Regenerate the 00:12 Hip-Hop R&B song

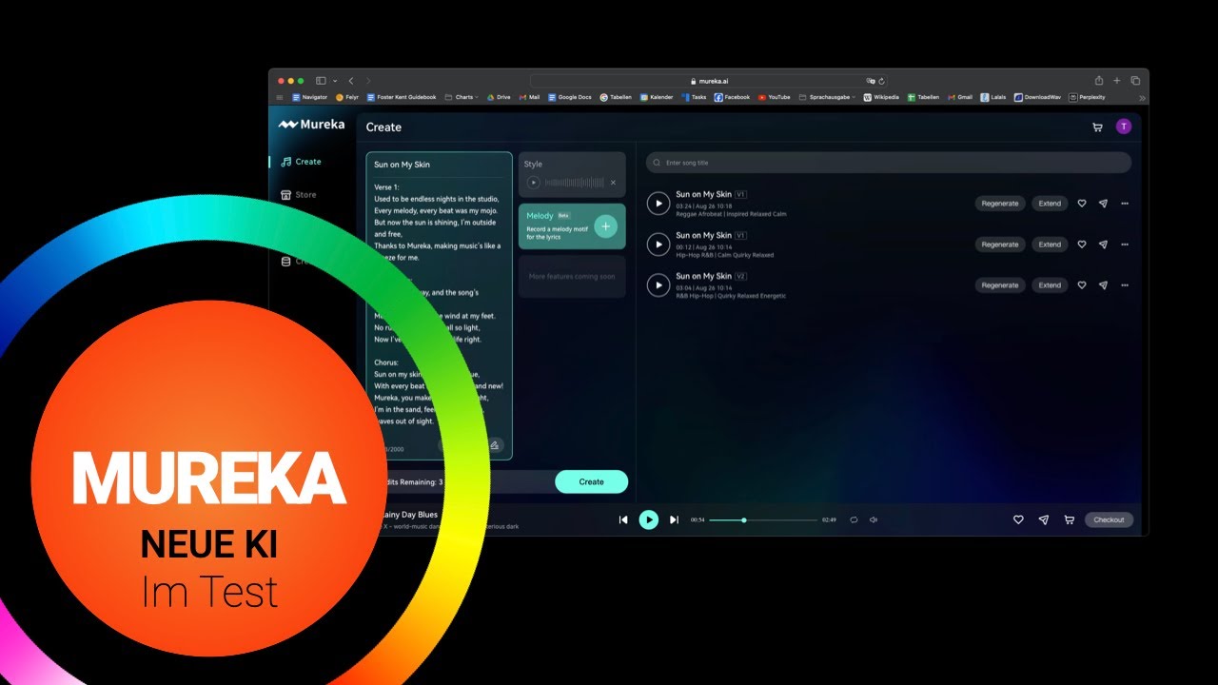tap(1000, 245)
